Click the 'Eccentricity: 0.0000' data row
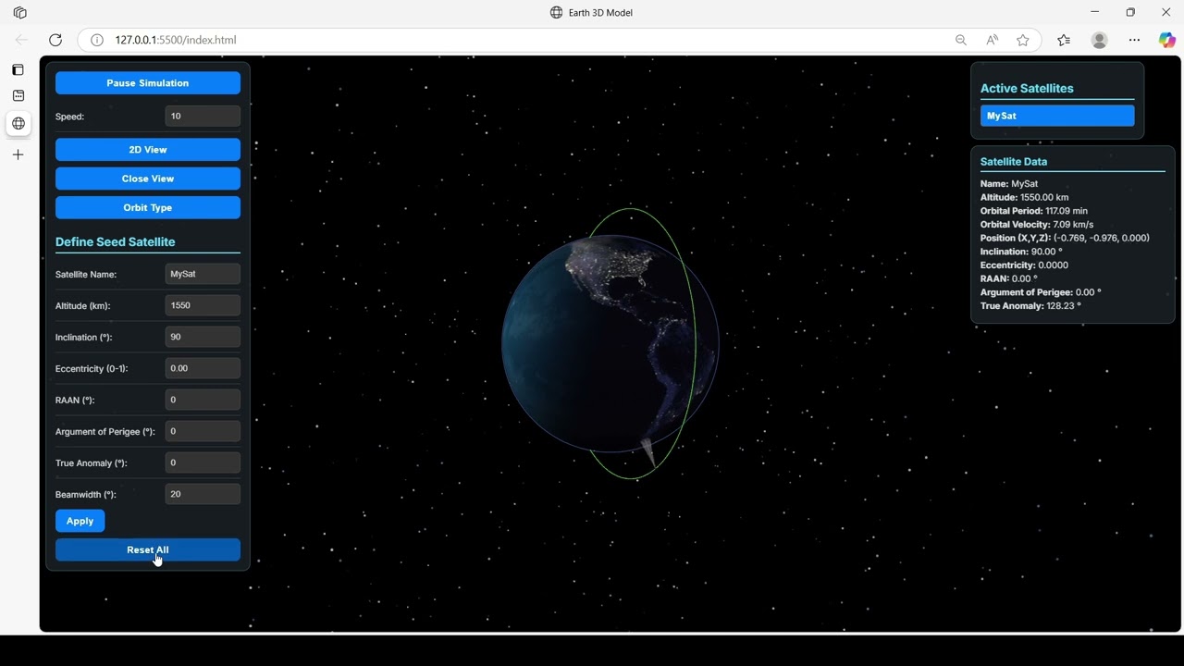This screenshot has height=666, width=1184. 1024,265
